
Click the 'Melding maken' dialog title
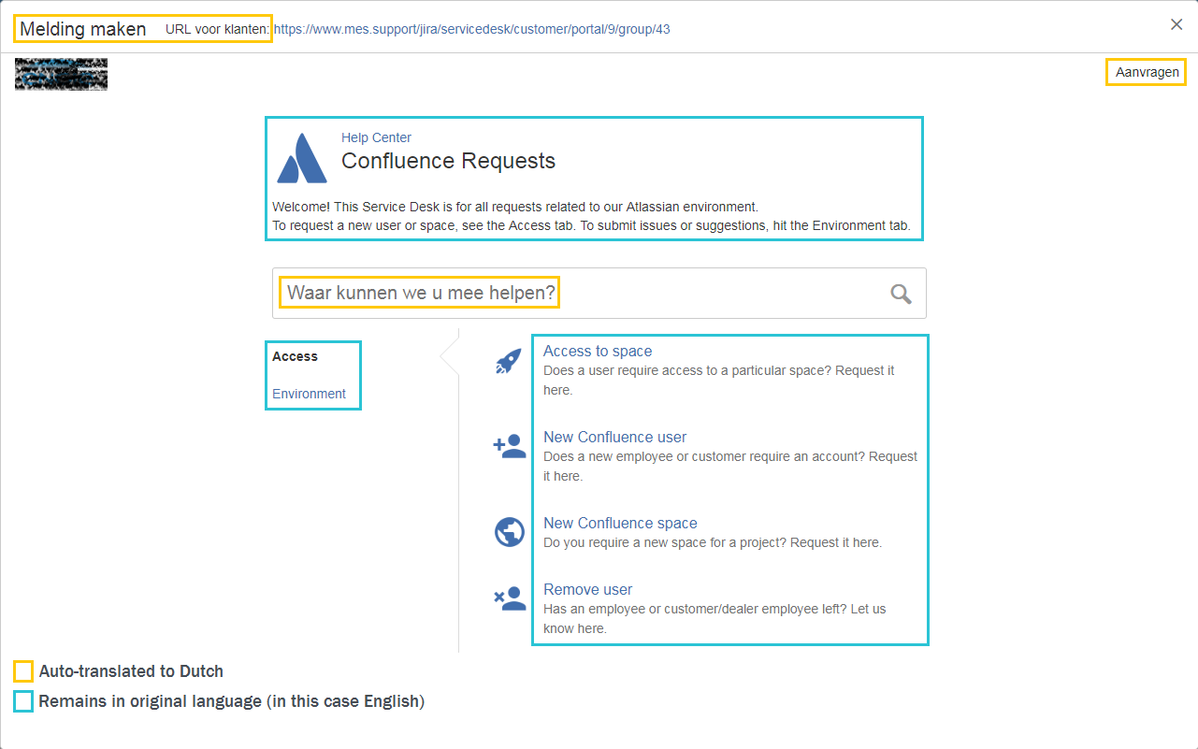click(83, 29)
